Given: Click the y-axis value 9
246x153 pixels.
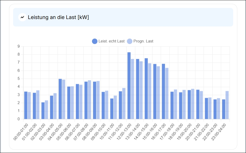Looking at the screenshot, I should coord(19,46).
